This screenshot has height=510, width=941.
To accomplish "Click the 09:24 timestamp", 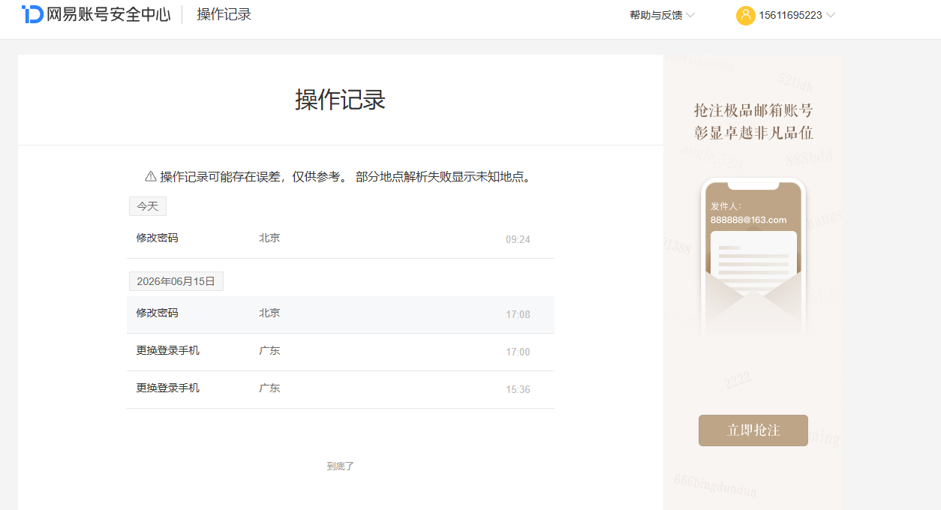I will pos(518,240).
